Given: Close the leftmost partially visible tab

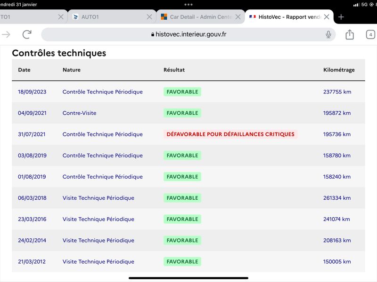Looking at the screenshot, I should tap(61, 17).
